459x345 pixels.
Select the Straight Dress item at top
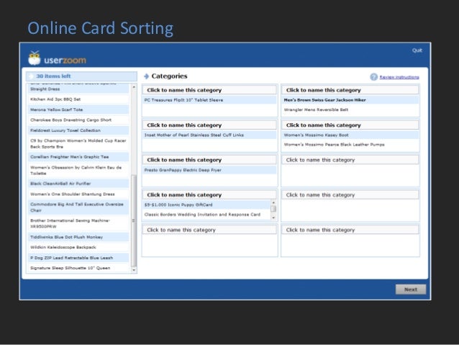click(x=78, y=88)
